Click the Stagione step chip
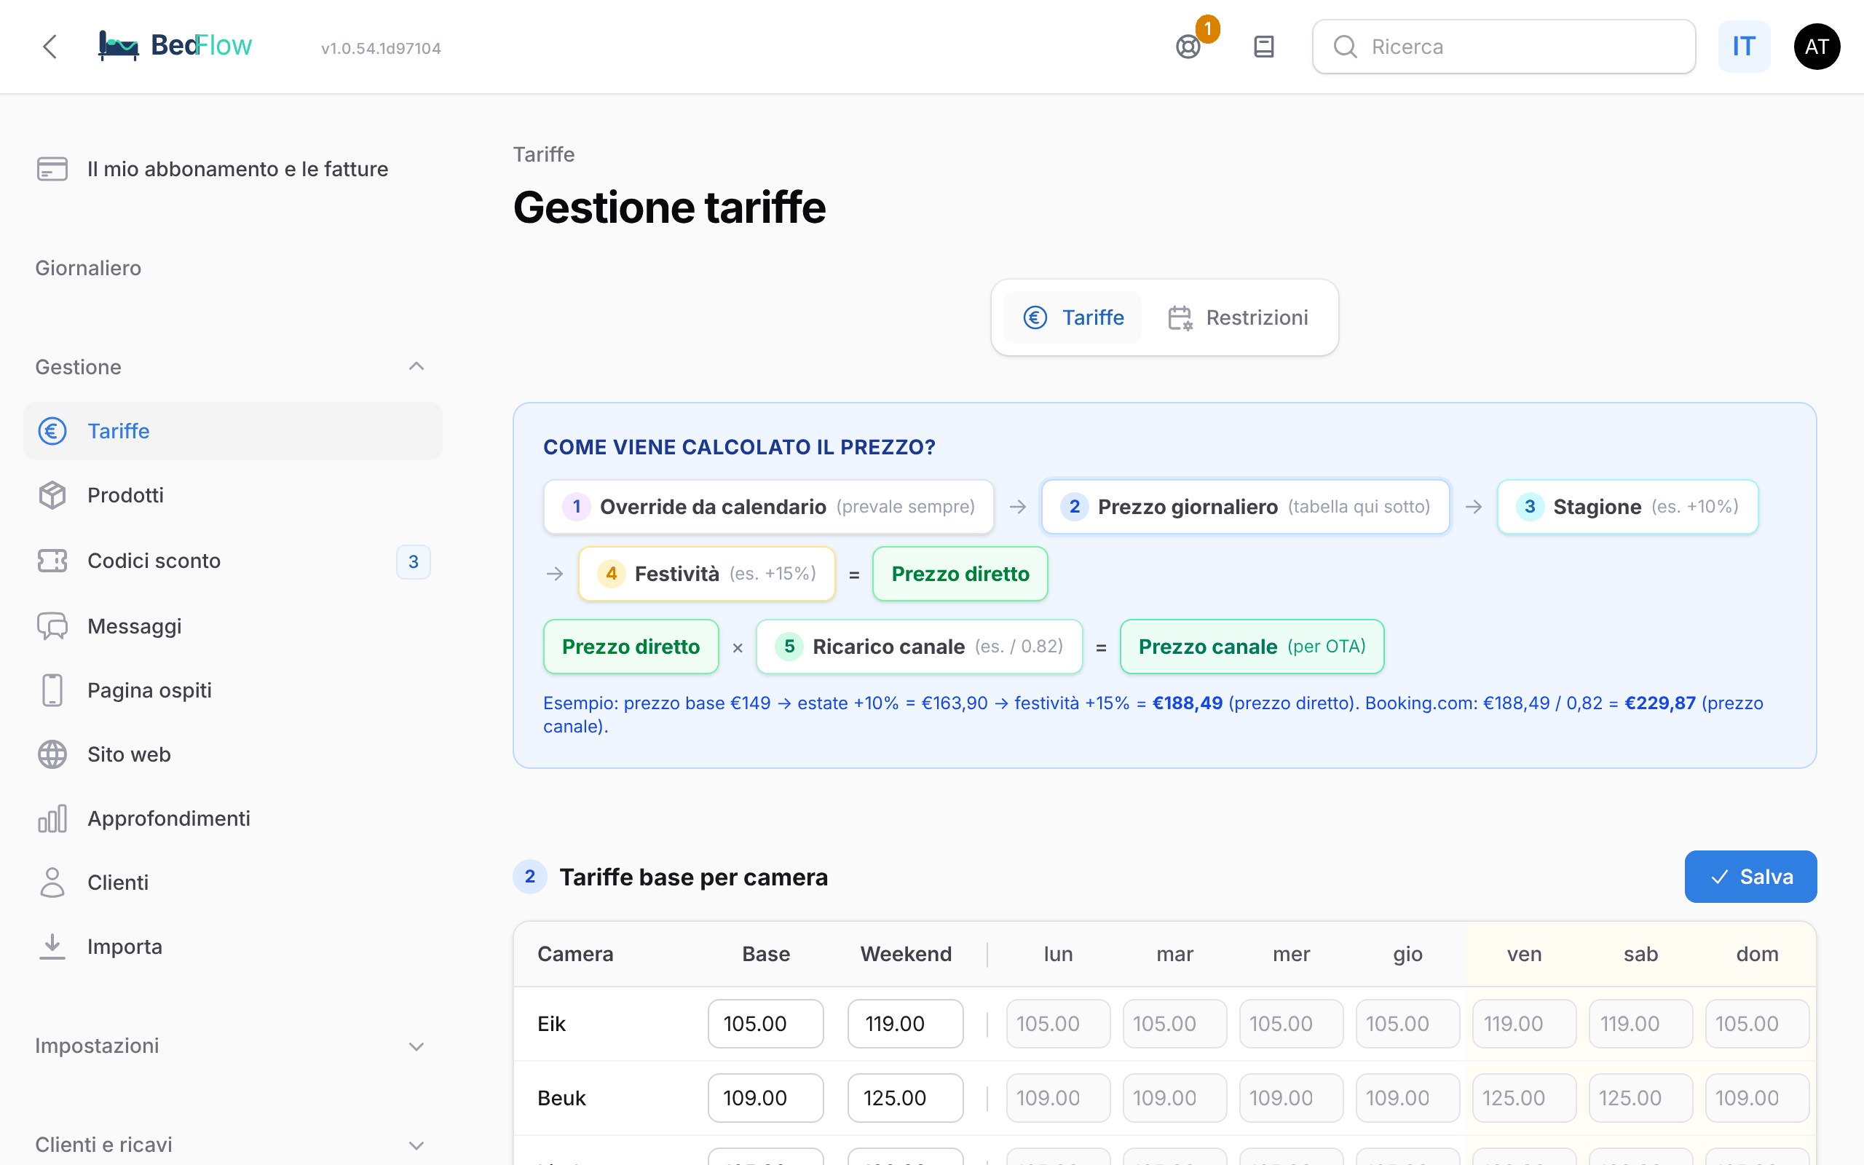1864x1165 pixels. 1627,507
